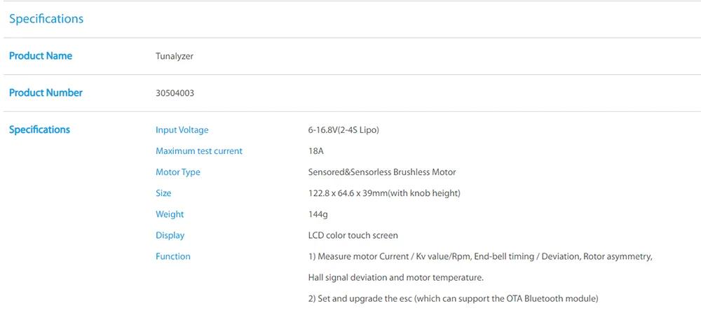
Task: Click the Specifications label beside Input Voltage
Action: [x=39, y=129]
